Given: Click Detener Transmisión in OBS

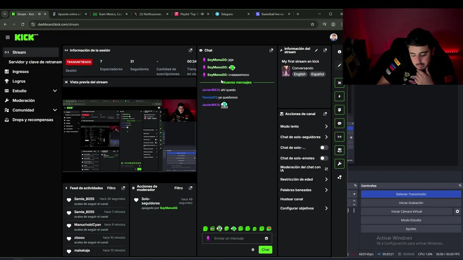Looking at the screenshot, I should (x=411, y=194).
